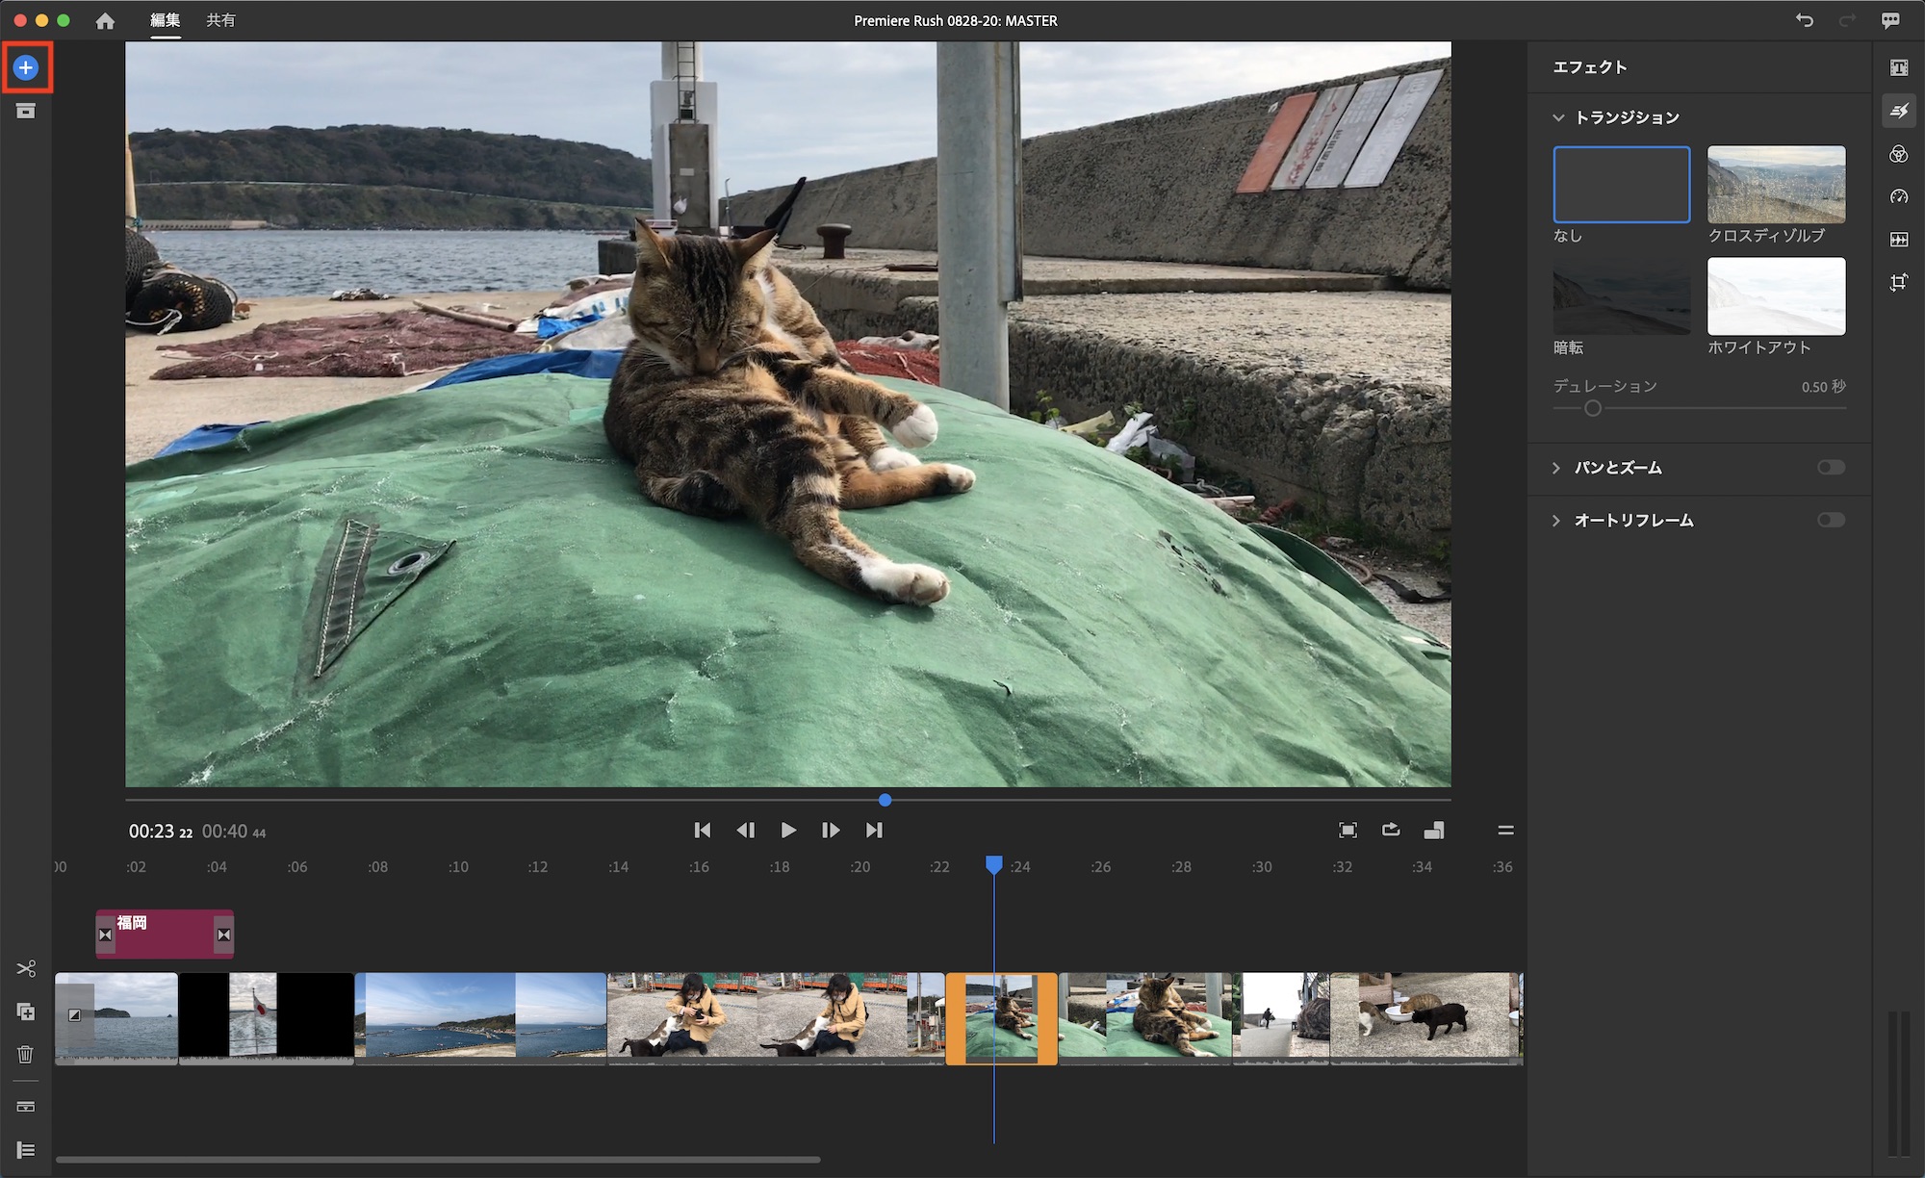
Task: Switch to the 共有 tab
Action: [x=220, y=20]
